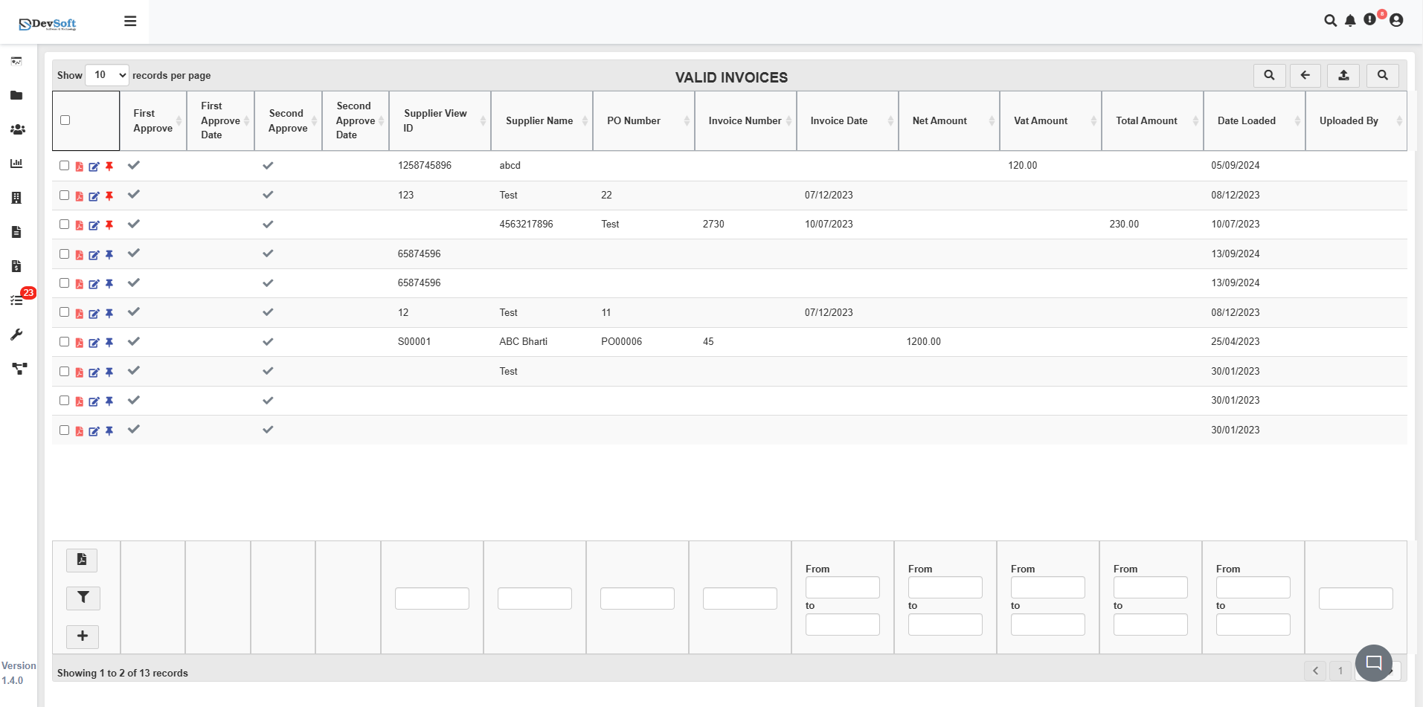This screenshot has width=1423, height=707.
Task: Upload a new invoice using the upload icon
Action: [x=1343, y=75]
